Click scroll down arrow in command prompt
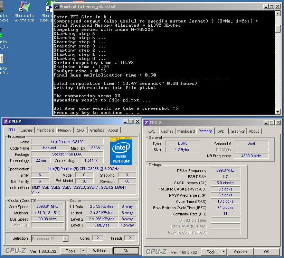This screenshot has width=284, height=258. pos(278,112)
